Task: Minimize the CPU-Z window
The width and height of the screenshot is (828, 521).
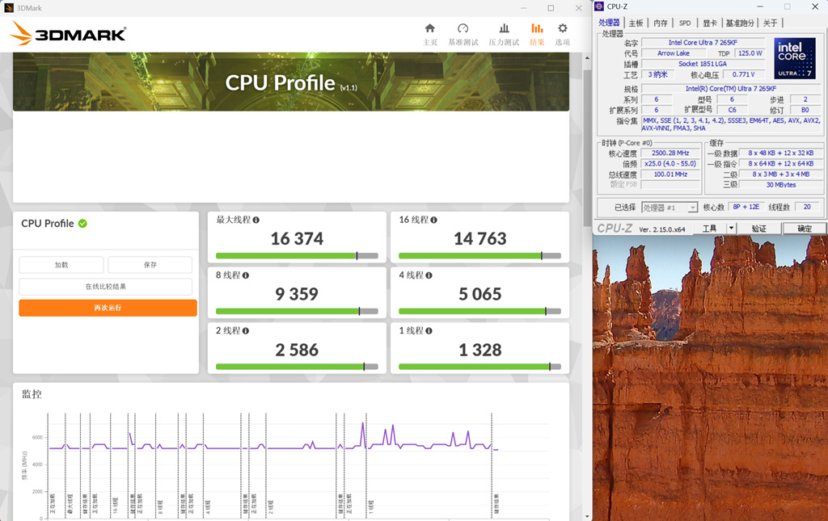Action: click(760, 6)
